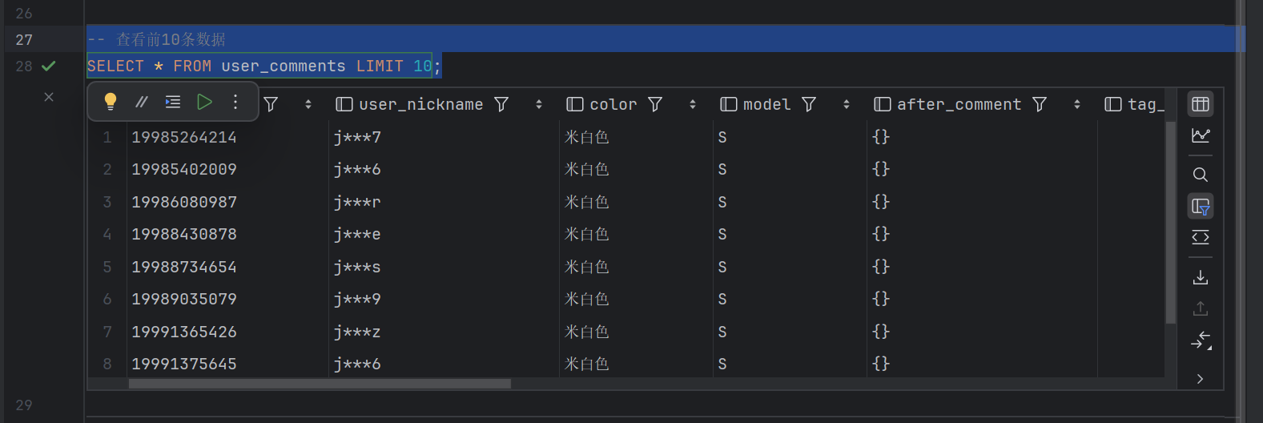Toggle line comment with the slashes icon
Screen dimensions: 1263x423
(142, 102)
